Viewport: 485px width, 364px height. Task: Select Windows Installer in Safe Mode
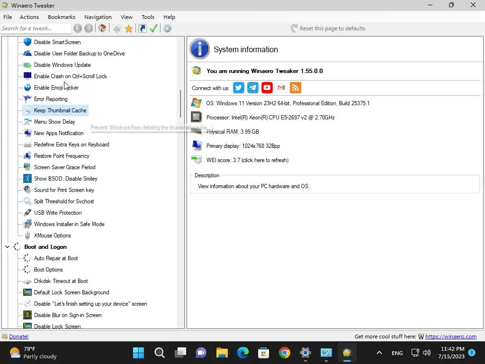[69, 224]
